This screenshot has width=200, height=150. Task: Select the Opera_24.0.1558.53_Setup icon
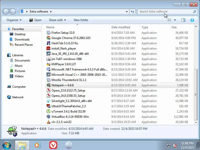click(48, 96)
